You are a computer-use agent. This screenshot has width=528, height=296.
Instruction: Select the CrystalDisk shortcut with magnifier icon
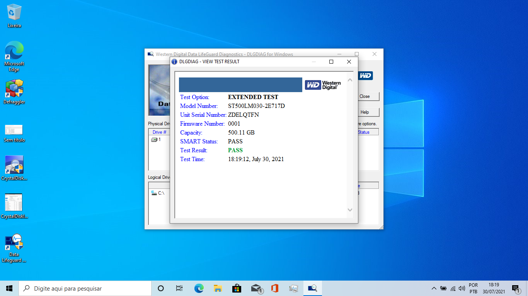click(x=14, y=168)
